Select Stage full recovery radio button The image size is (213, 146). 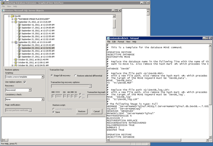click(52, 76)
